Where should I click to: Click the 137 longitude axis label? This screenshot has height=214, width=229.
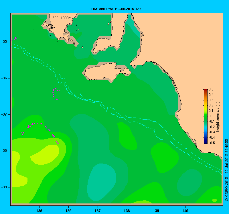tap(98, 211)
